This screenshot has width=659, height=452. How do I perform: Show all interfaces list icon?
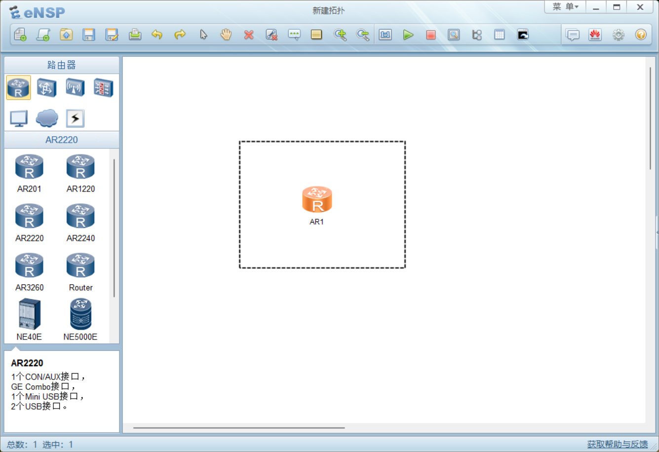pos(477,35)
